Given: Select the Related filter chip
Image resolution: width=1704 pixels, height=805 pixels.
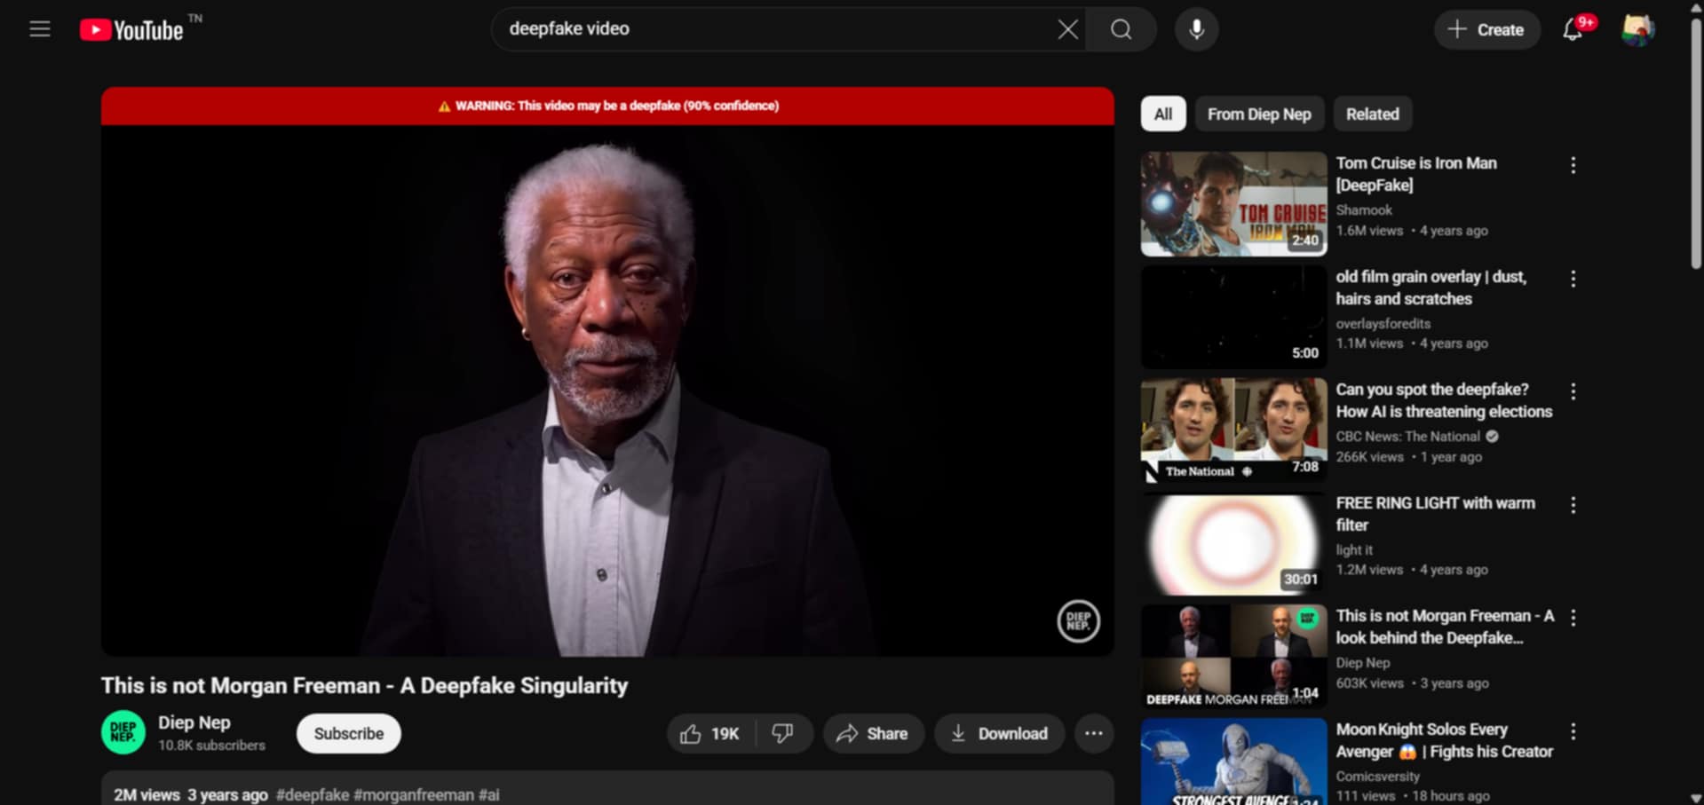Looking at the screenshot, I should click(1372, 114).
